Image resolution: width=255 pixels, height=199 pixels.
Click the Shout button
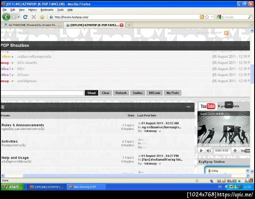click(91, 93)
